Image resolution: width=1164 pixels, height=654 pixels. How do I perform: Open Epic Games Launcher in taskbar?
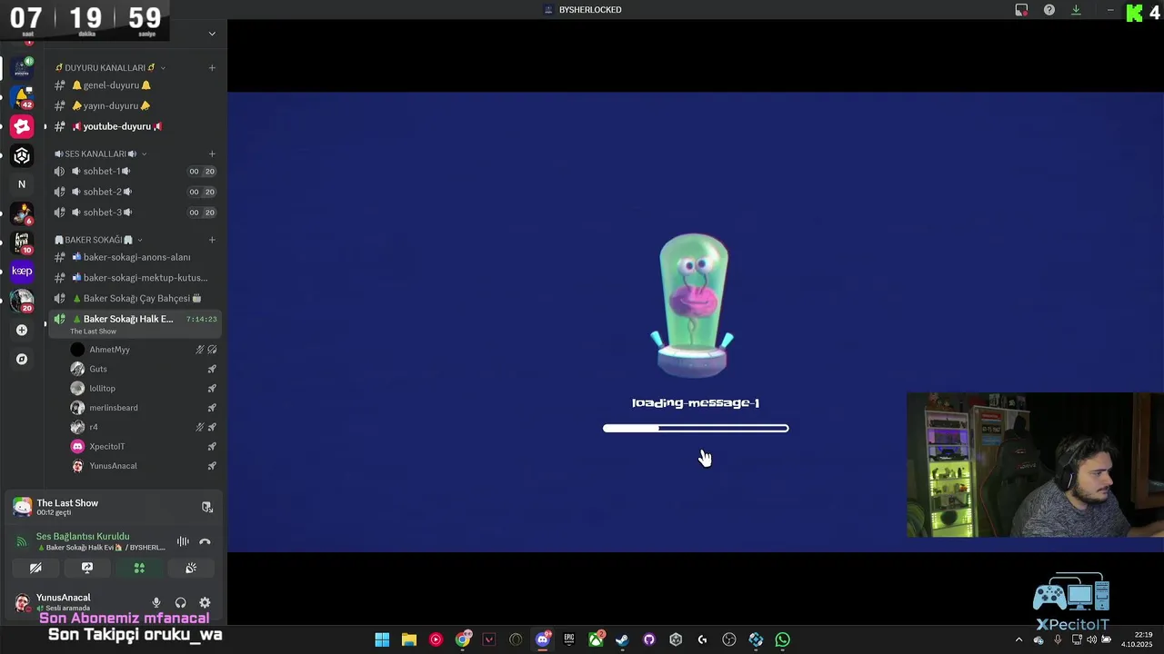tap(569, 639)
